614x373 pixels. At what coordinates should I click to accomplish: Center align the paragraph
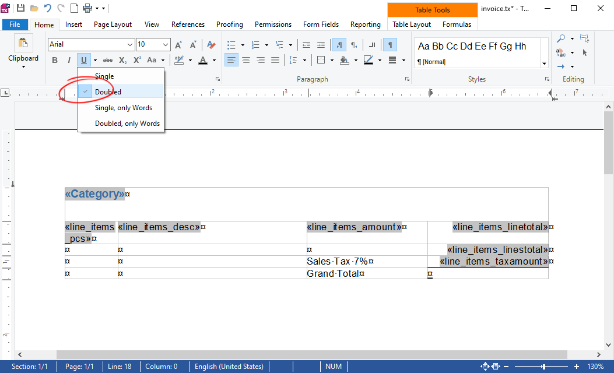(246, 60)
